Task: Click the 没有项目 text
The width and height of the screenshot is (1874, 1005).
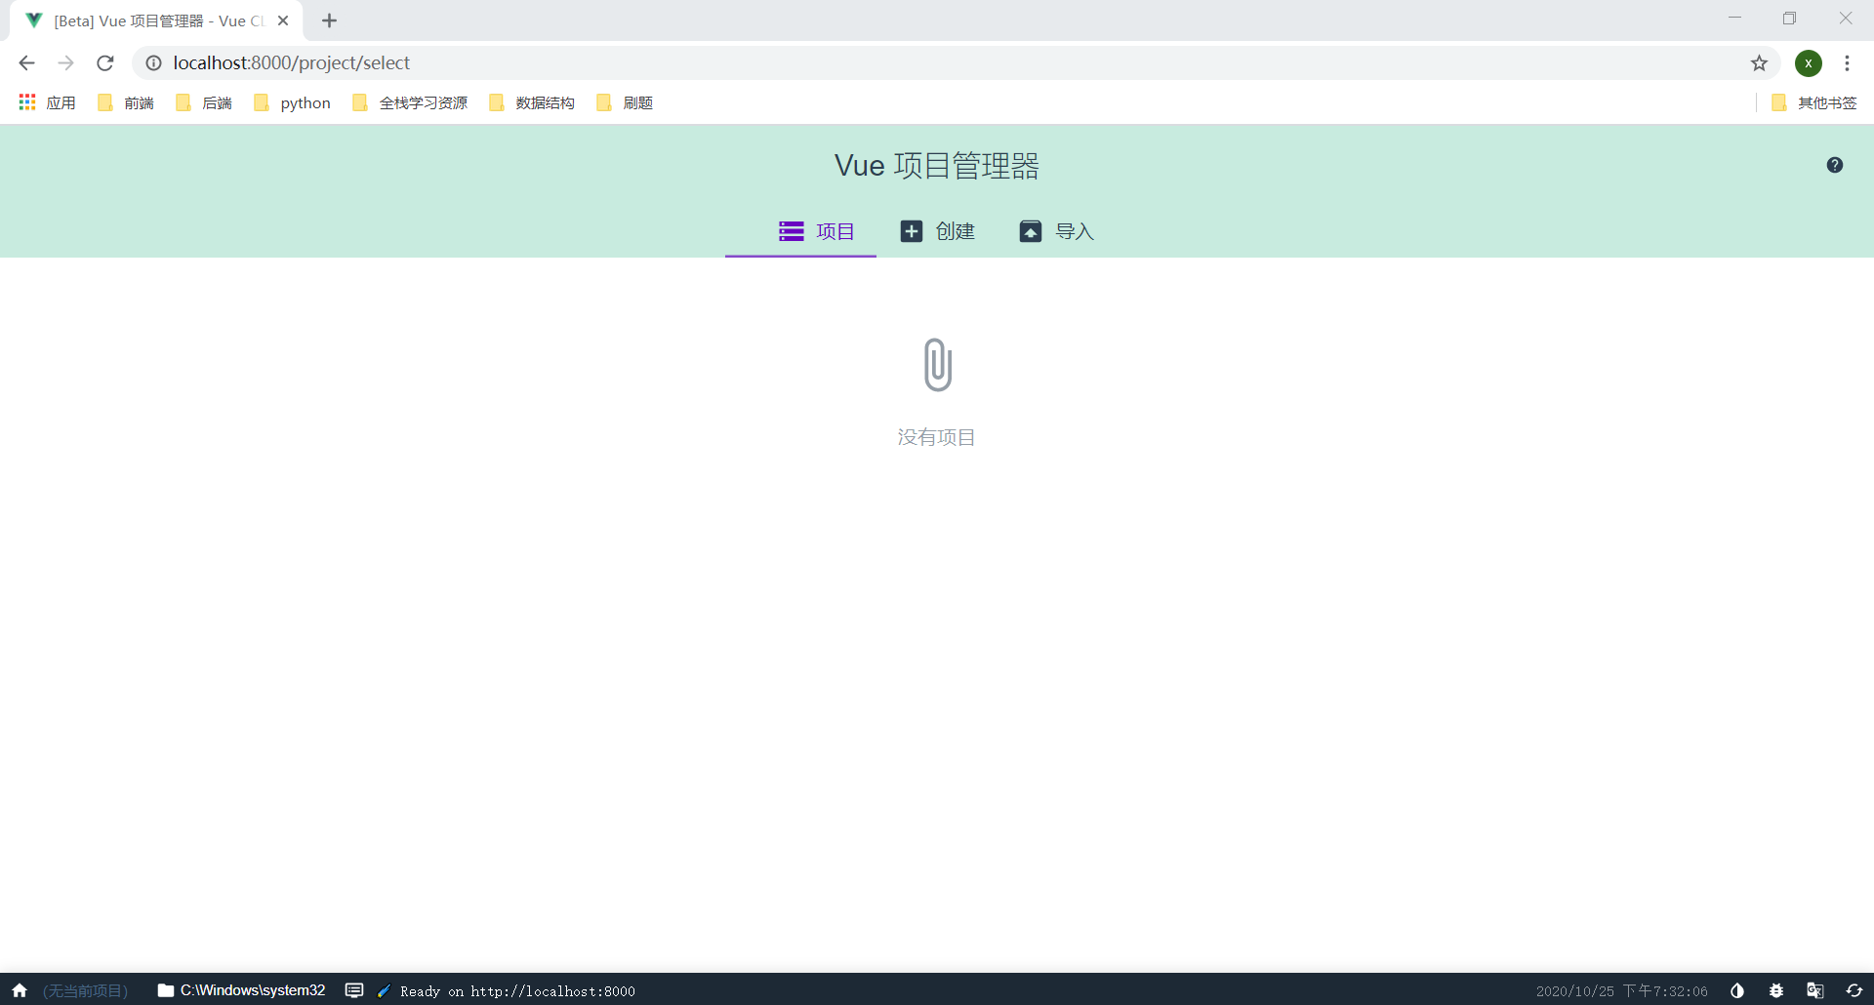Action: 937,437
